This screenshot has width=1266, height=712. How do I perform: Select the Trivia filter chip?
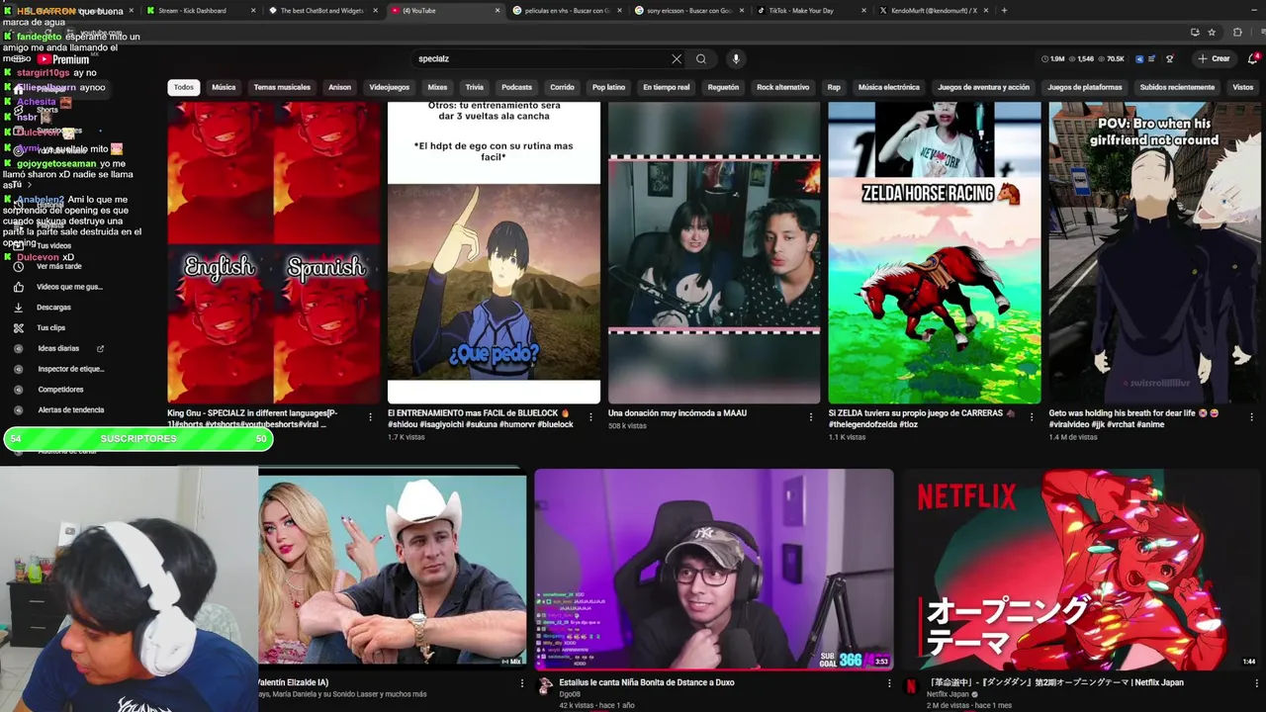(x=475, y=87)
